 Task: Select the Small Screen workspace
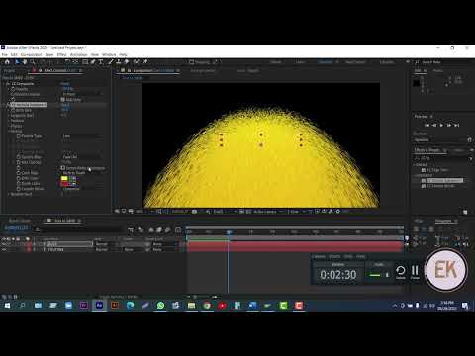click(355, 62)
